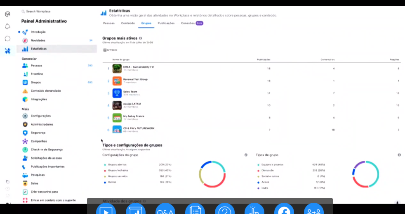Open Conteúdo denunciado in sidebar
The width and height of the screenshot is (405, 214).
coord(45,91)
